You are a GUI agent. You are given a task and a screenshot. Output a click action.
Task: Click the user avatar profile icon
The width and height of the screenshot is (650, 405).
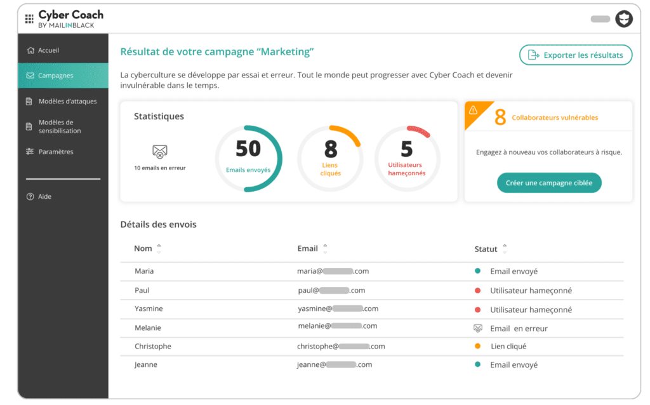click(623, 19)
